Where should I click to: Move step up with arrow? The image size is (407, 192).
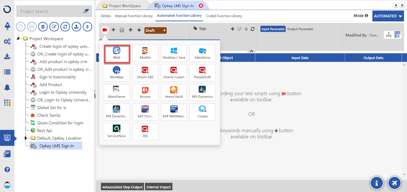[130, 30]
